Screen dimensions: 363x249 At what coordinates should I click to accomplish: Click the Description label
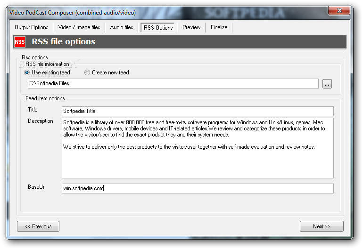click(x=41, y=121)
